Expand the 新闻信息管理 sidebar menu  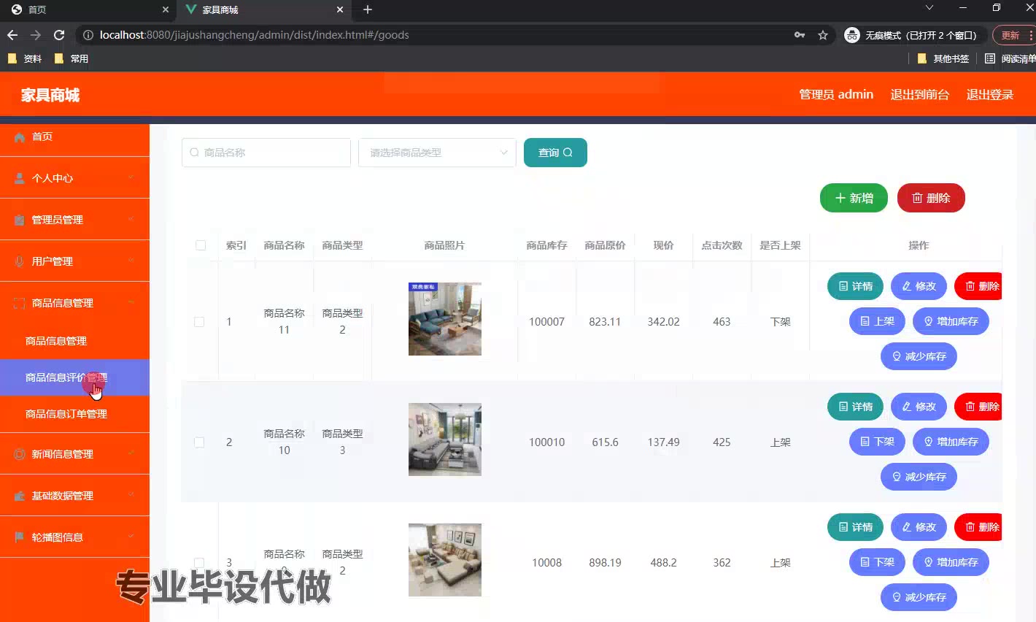(74, 454)
